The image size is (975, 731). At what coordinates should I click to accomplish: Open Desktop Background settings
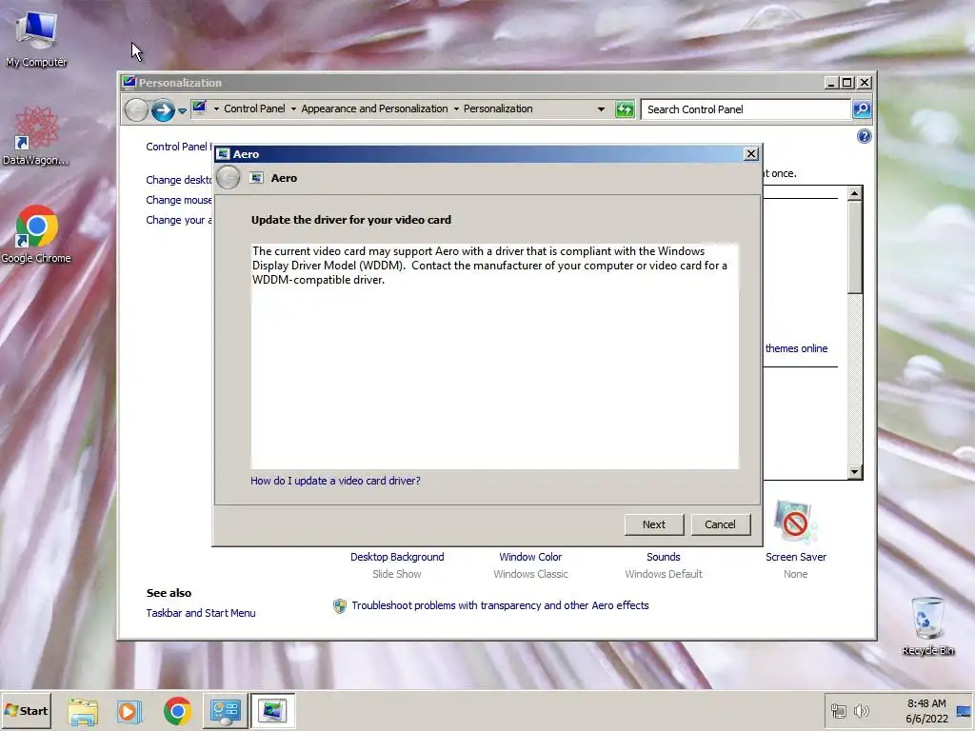pos(397,557)
